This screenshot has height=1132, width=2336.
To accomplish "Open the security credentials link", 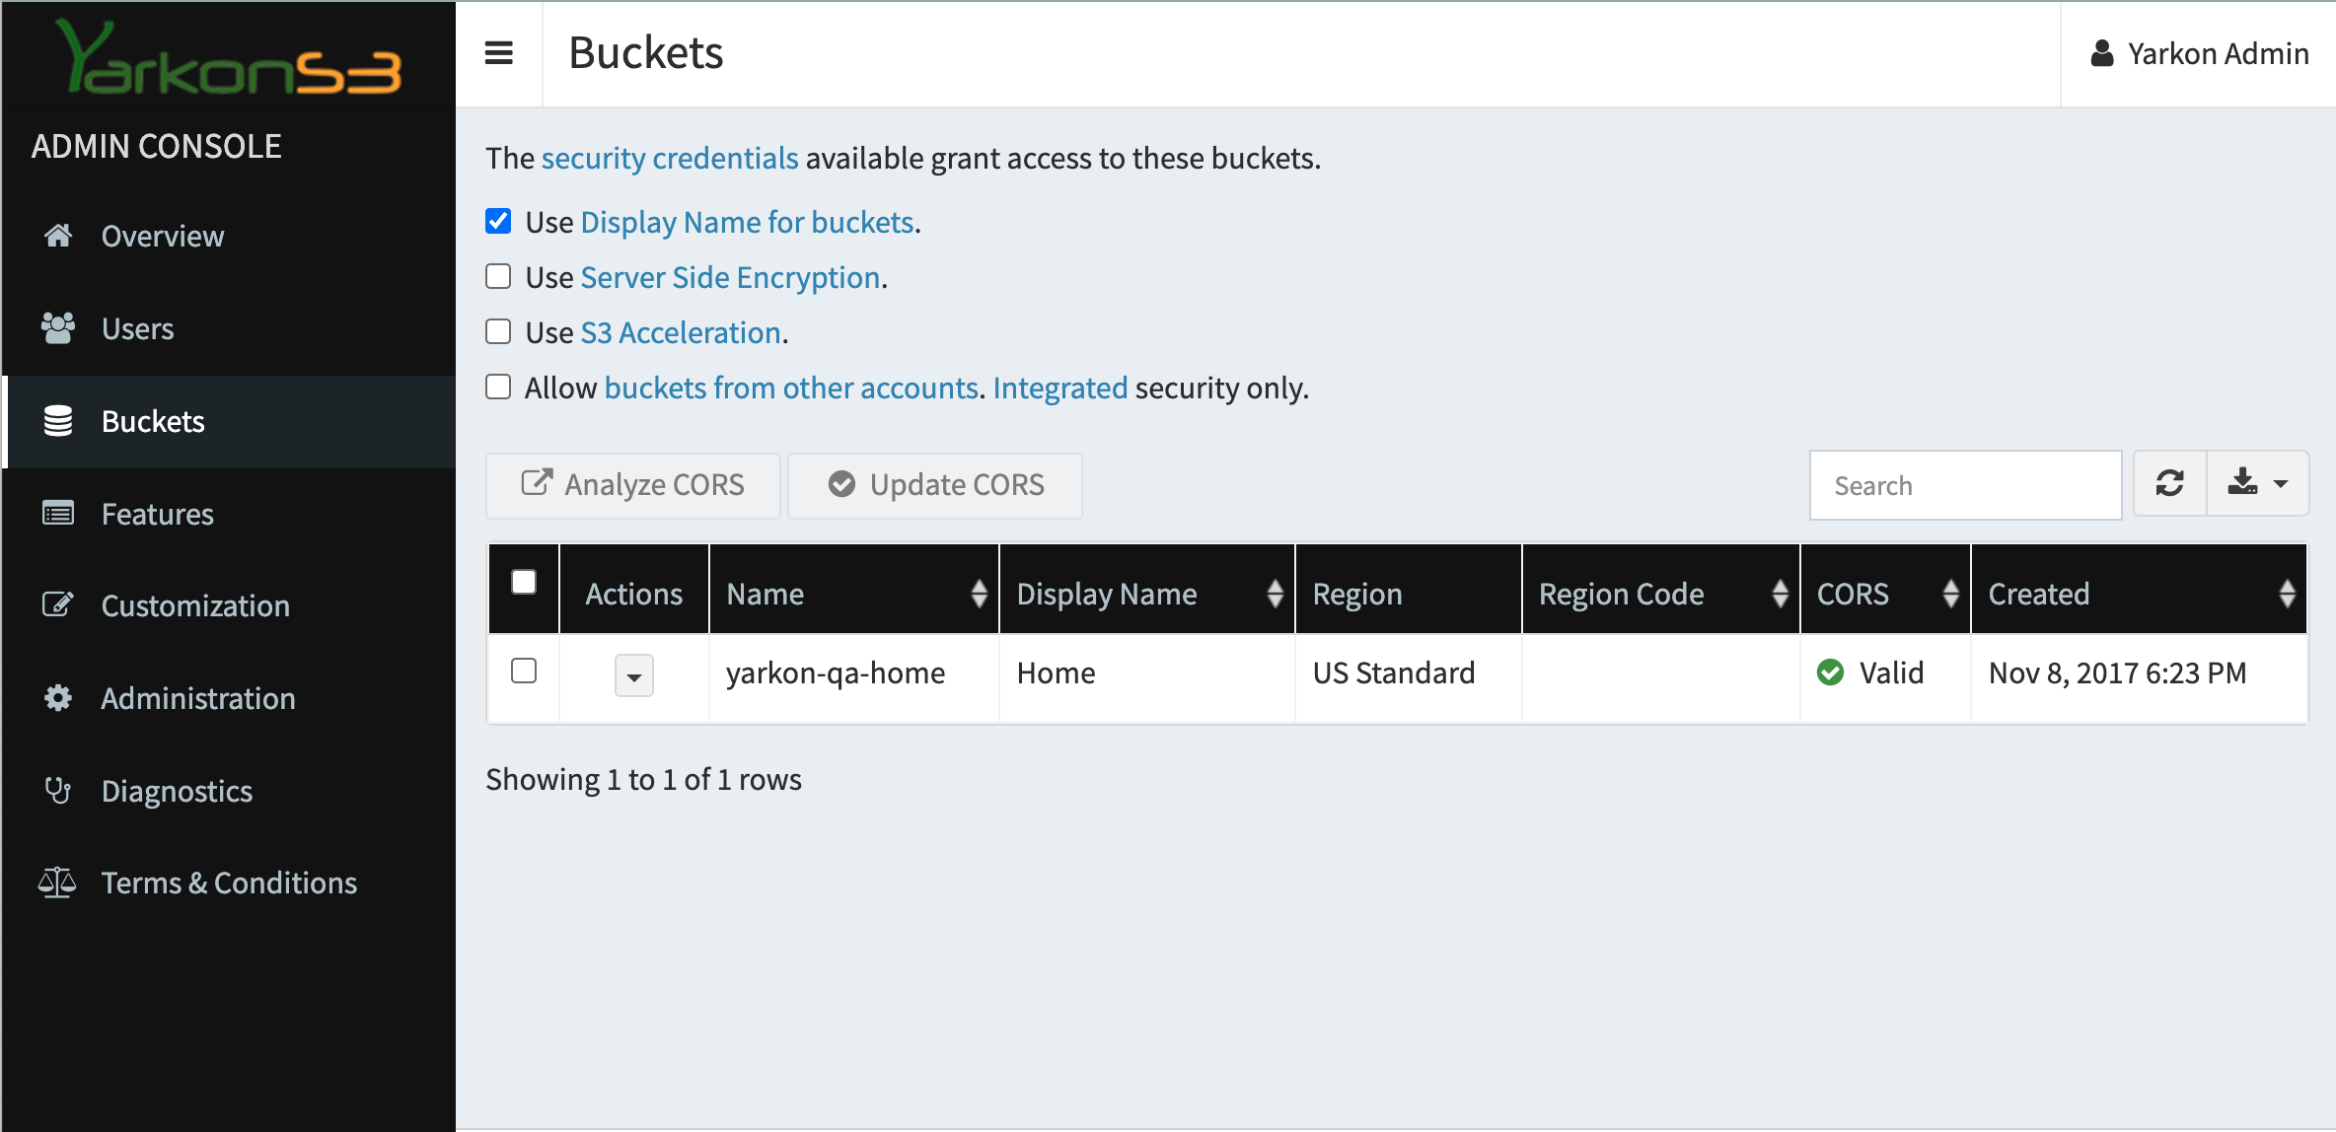I will pos(669,159).
